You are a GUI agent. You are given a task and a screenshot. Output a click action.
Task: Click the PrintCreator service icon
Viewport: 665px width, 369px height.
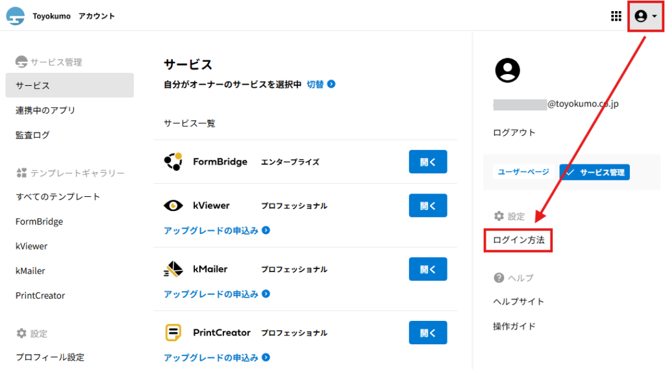(x=173, y=333)
